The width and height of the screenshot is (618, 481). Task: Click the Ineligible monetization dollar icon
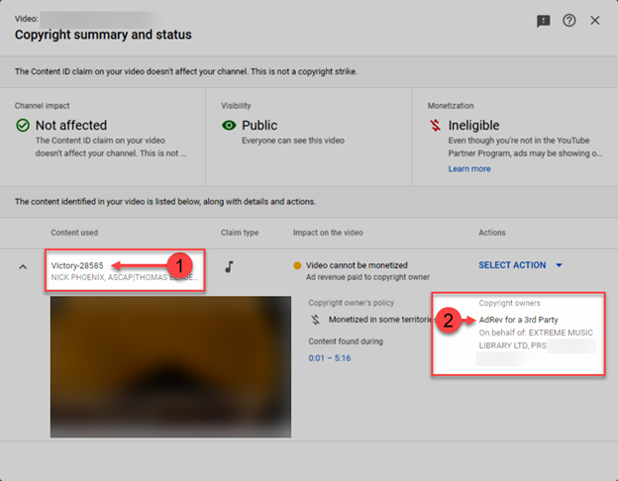pos(435,126)
